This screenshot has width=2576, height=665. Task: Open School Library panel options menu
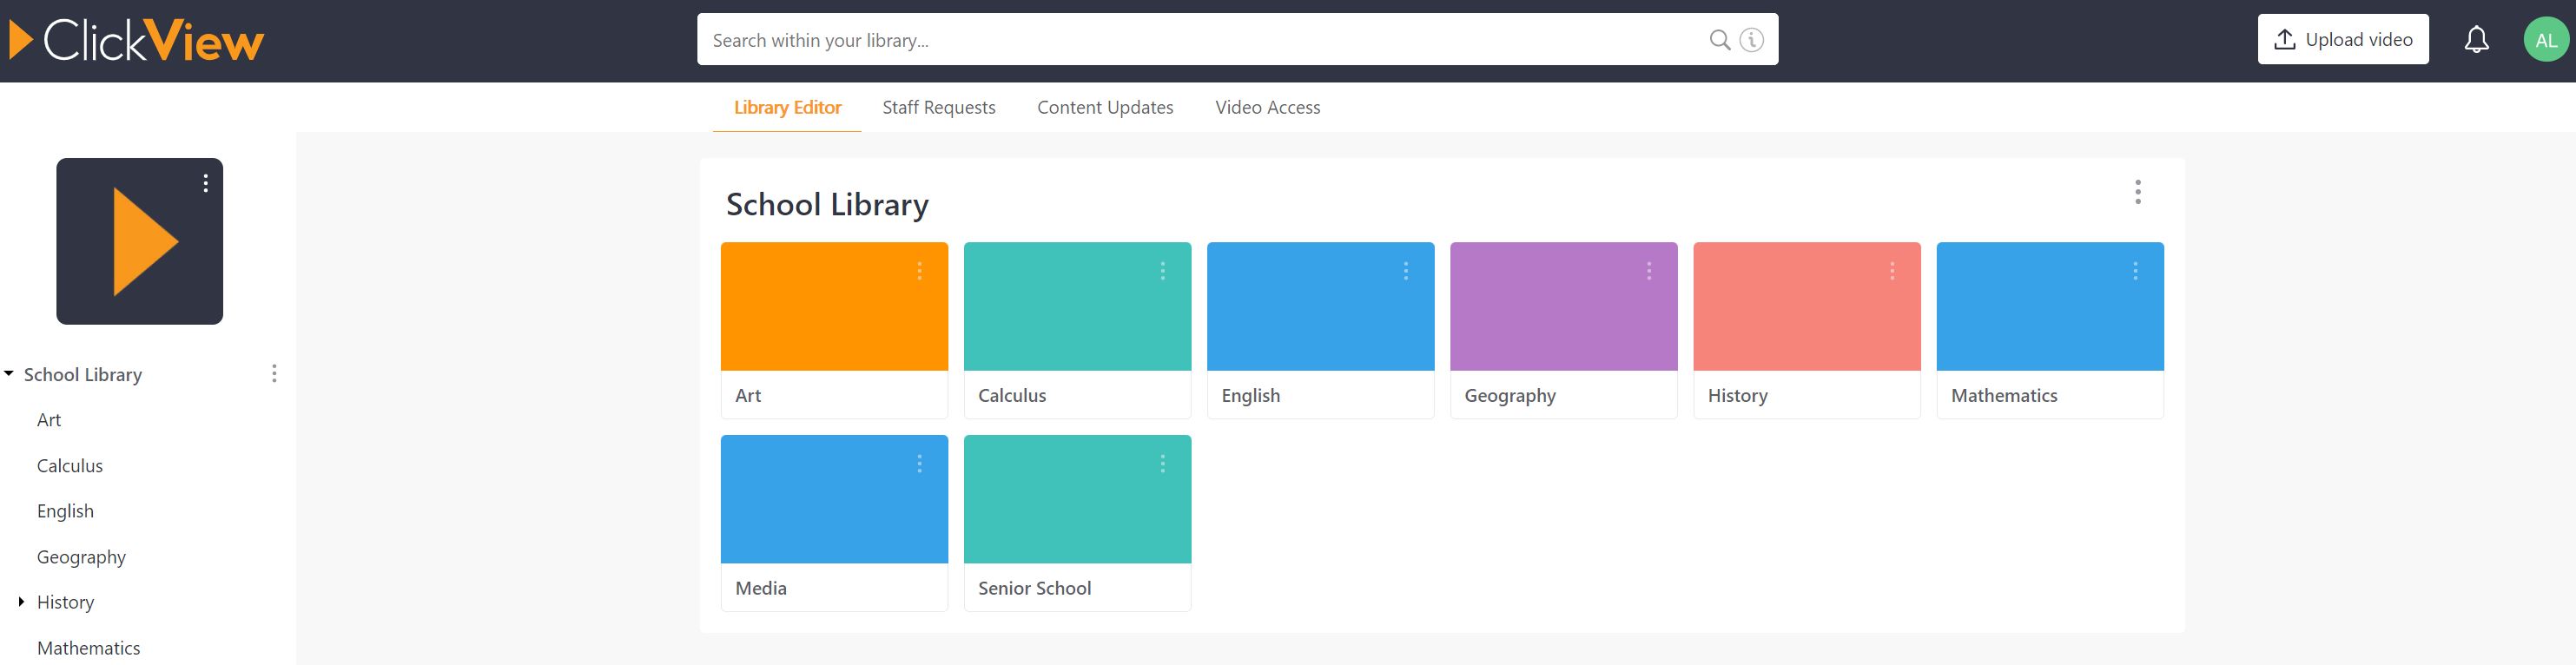point(2138,192)
